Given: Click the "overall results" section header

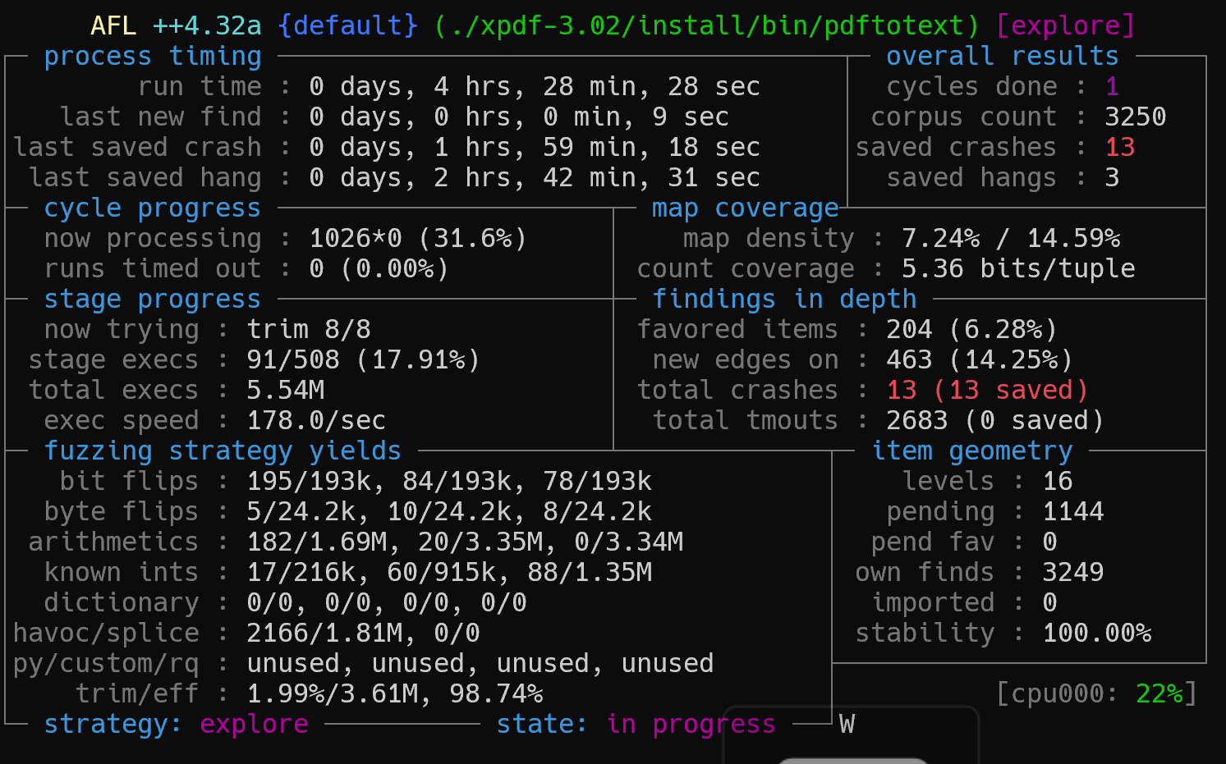Looking at the screenshot, I should point(1002,57).
